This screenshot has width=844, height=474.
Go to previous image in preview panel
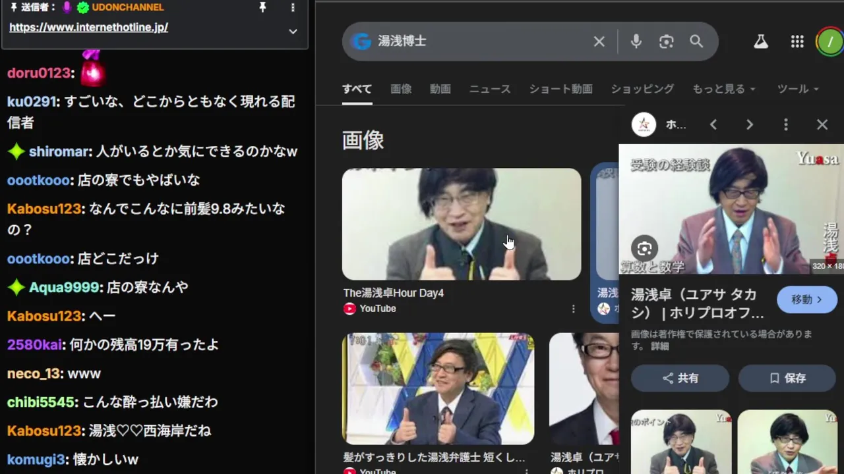click(x=713, y=124)
